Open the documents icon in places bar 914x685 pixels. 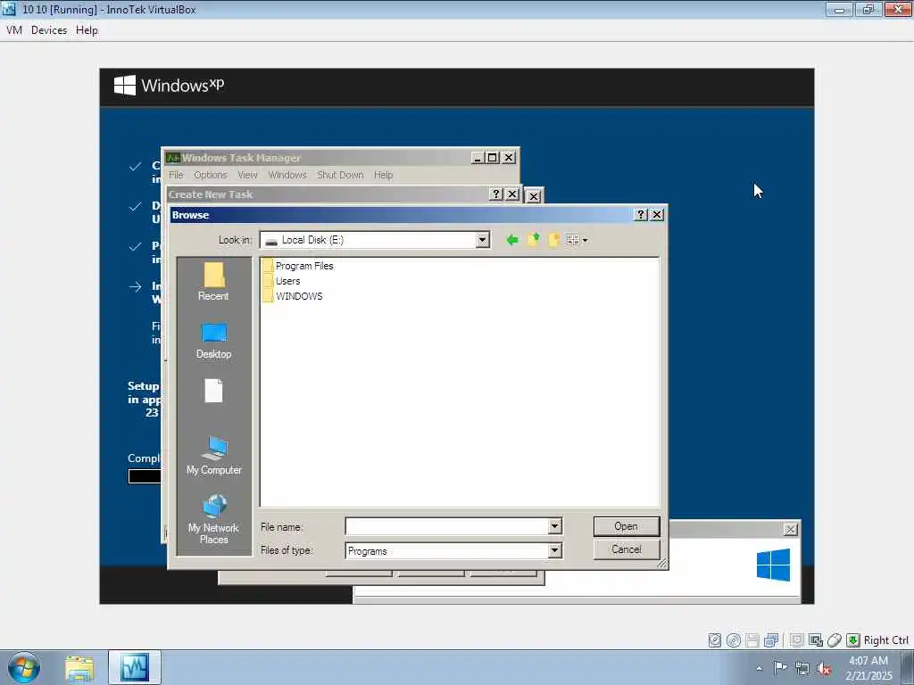(213, 391)
